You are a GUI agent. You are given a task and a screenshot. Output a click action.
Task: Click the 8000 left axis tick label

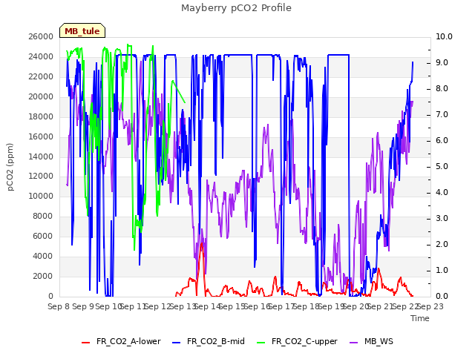pyautogui.click(x=43, y=216)
